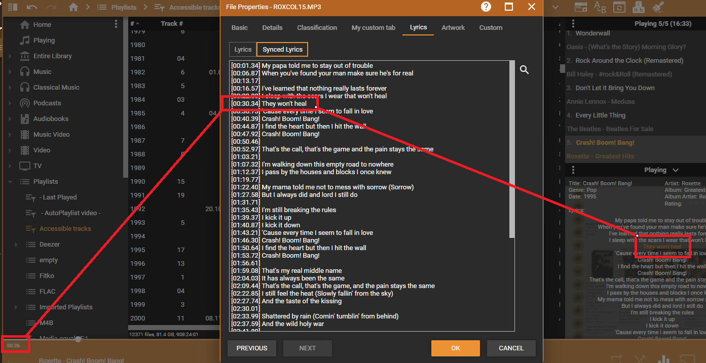Switch to the plain Lyrics toggle button
The width and height of the screenshot is (706, 363).
pyautogui.click(x=243, y=49)
